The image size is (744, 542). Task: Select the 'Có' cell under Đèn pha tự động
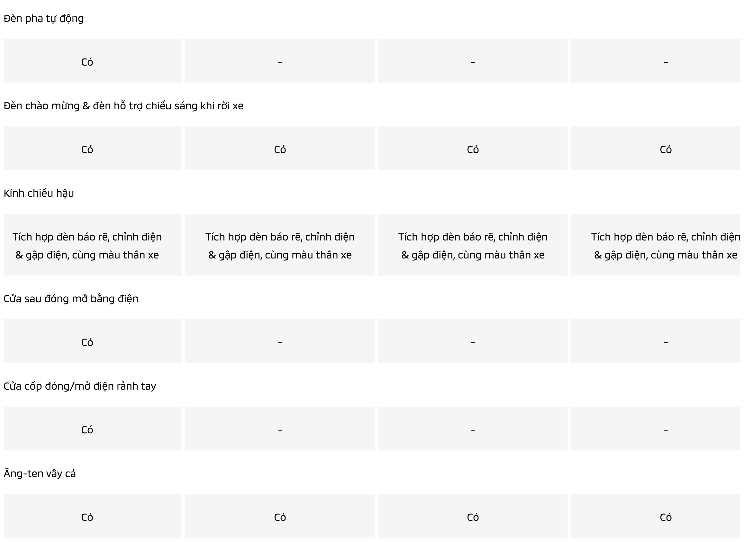[87, 62]
